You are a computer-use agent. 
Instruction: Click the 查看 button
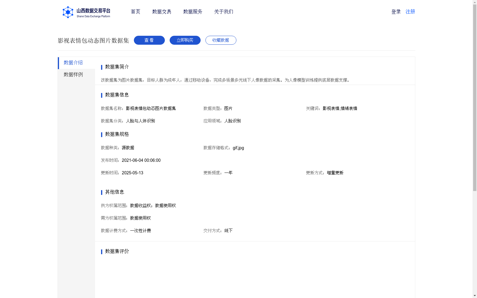[149, 40]
